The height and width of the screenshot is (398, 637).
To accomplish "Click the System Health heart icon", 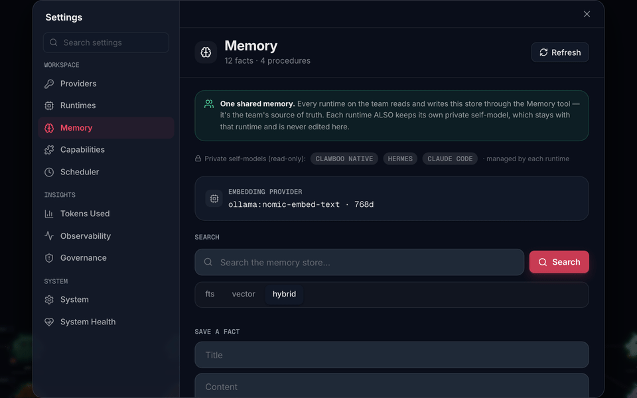I will pyautogui.click(x=48, y=322).
